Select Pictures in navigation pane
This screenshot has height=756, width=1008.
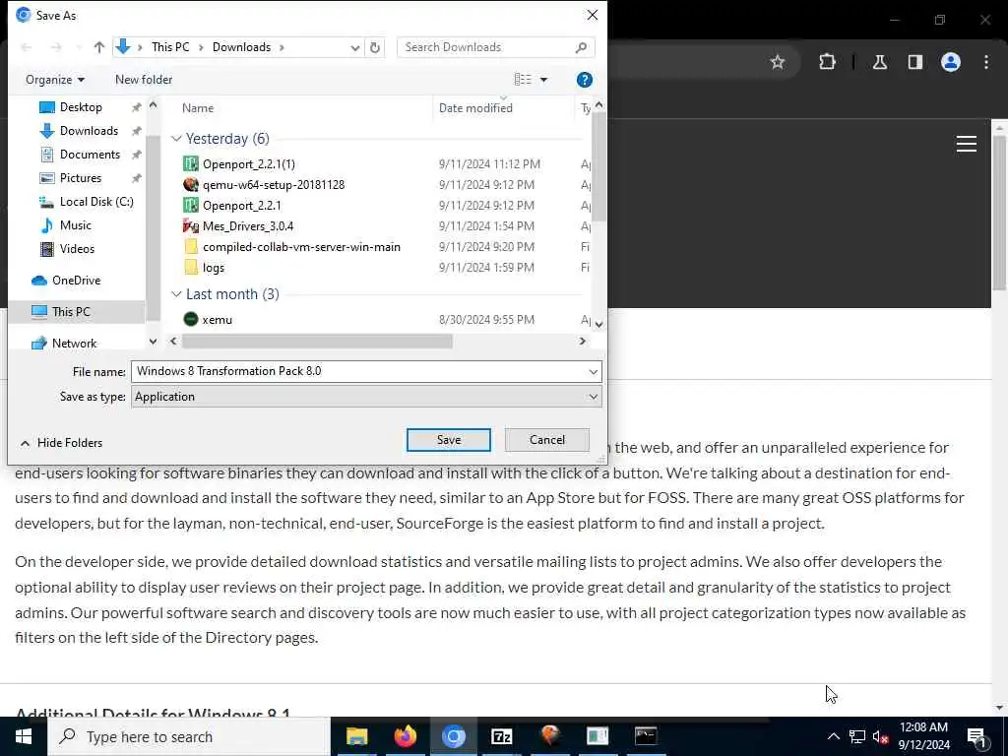81,178
